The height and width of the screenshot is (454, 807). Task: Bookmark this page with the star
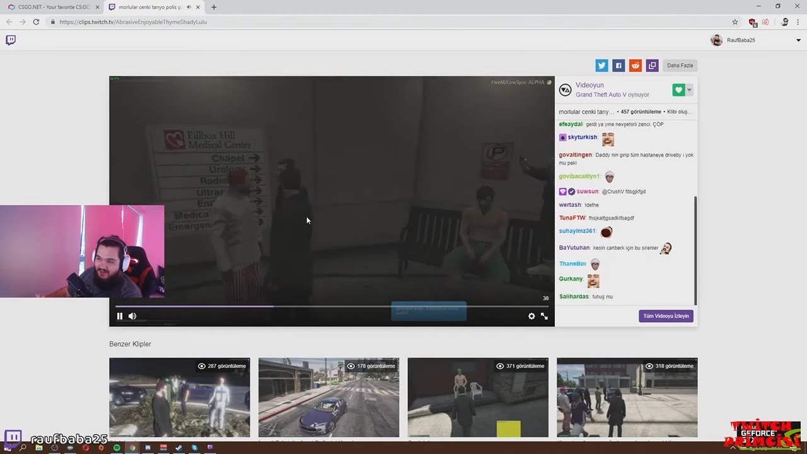(x=735, y=22)
